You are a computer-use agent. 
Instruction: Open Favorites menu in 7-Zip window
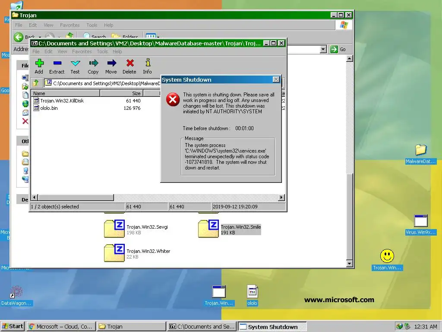82,51
